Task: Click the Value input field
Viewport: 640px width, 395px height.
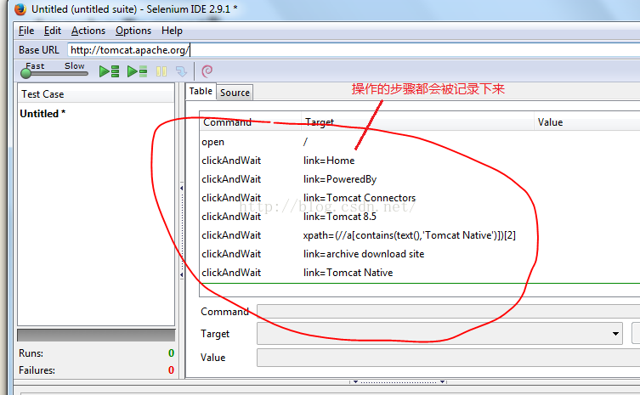Action: tap(448, 358)
